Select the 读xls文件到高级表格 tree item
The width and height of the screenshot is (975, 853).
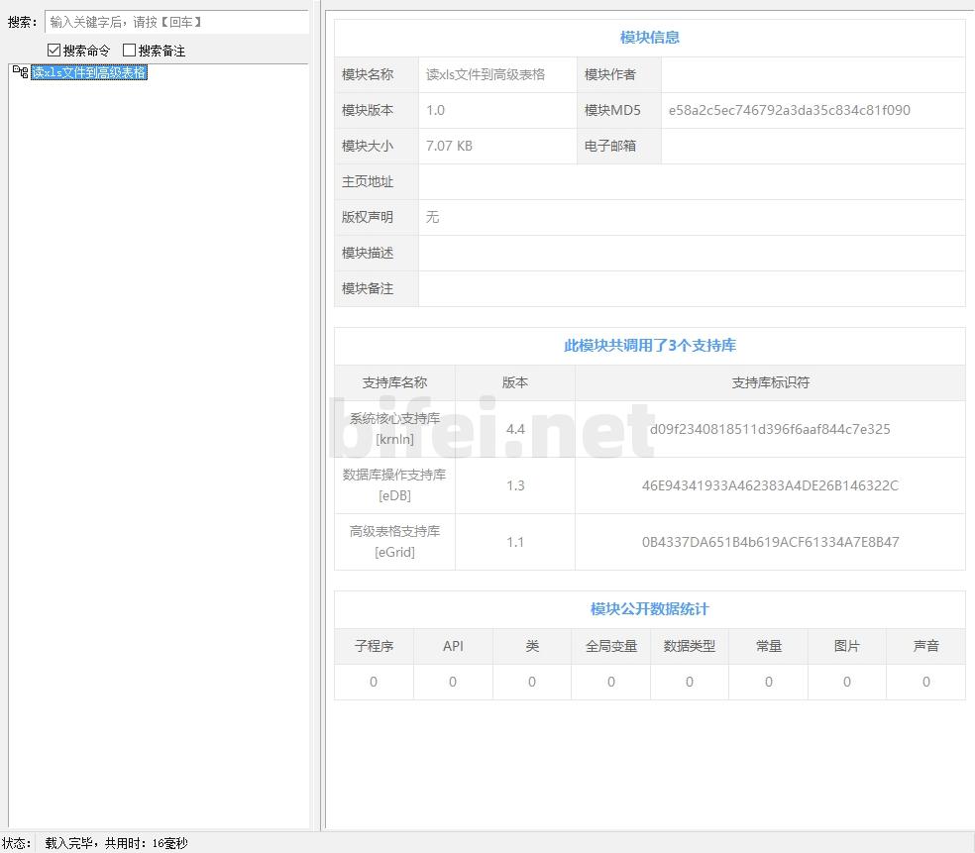point(89,72)
